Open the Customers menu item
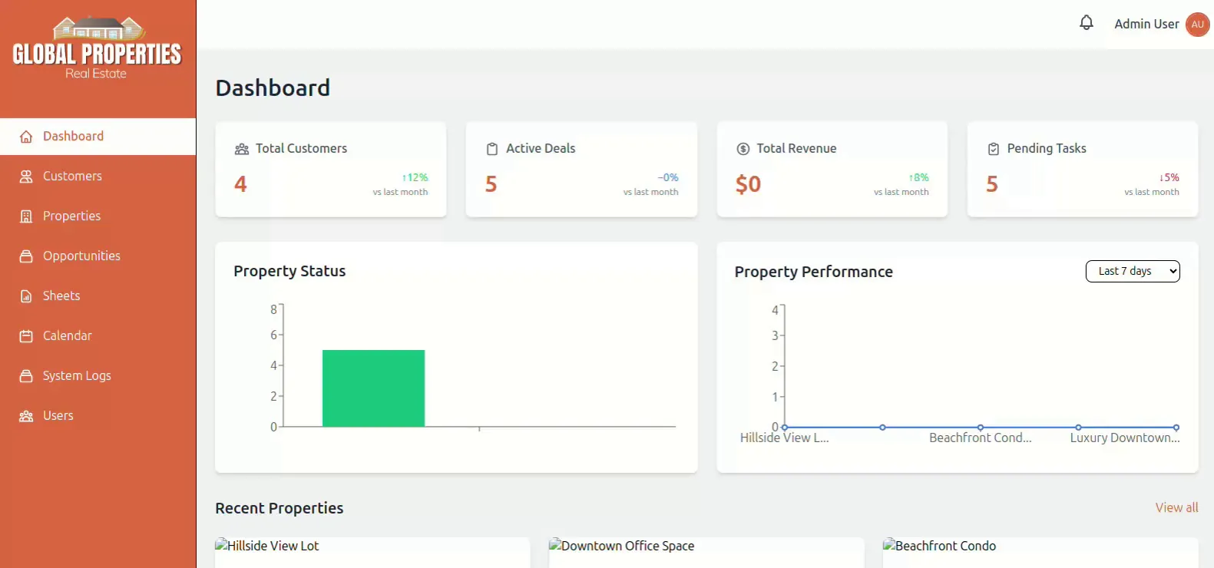 pyautogui.click(x=98, y=177)
